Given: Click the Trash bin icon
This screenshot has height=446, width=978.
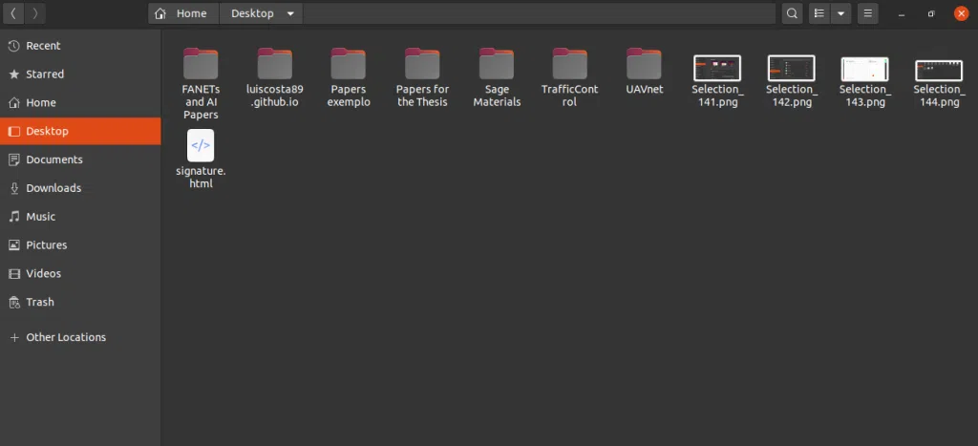Looking at the screenshot, I should pos(13,302).
